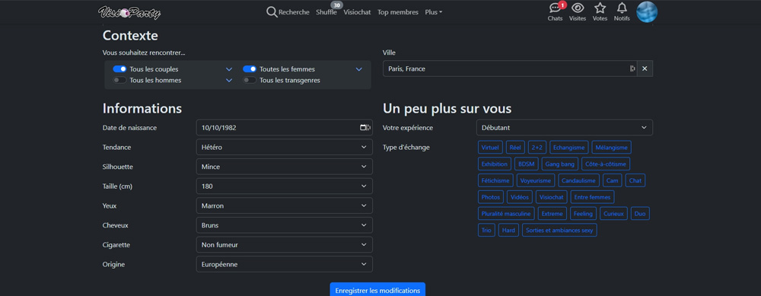Select the Mélangisme tag
This screenshot has width=761, height=296.
pos(612,148)
